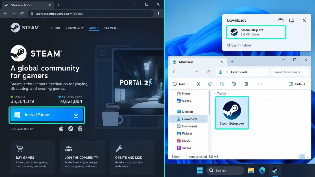Click the Install Steam button
315x177 pixels.
tap(47, 115)
